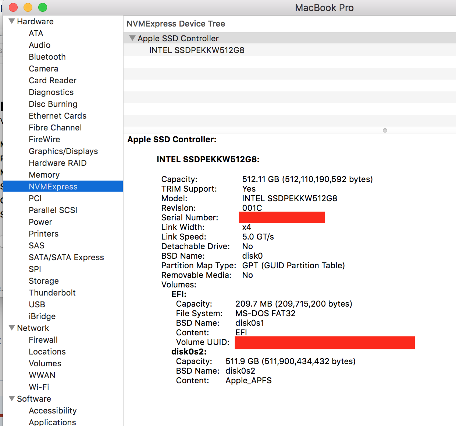This screenshot has height=426, width=456.
Task: Click the Software section label
Action: tap(34, 399)
